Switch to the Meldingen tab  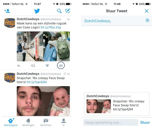point(28,122)
